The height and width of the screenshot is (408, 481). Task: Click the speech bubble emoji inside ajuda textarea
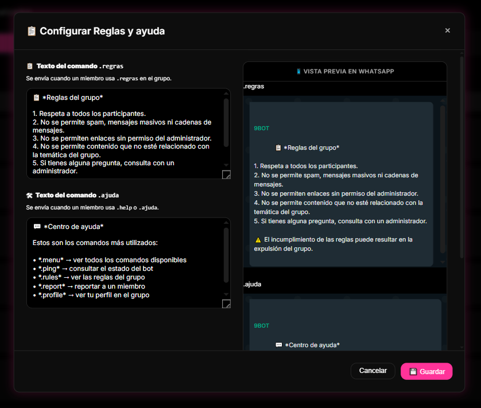pos(37,227)
